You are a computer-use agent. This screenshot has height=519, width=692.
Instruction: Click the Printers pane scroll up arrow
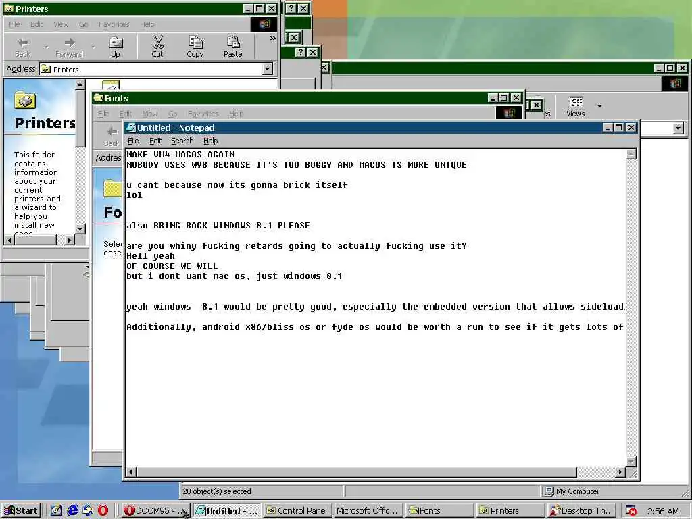pyautogui.click(x=80, y=84)
